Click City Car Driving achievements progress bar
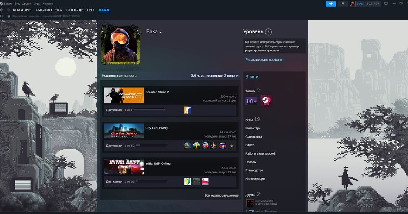The image size is (408, 214). pos(151,146)
